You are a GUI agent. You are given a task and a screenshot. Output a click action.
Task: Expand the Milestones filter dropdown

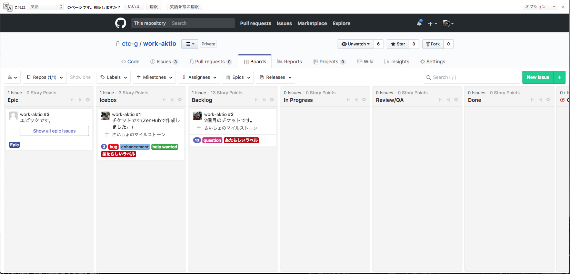tap(154, 77)
